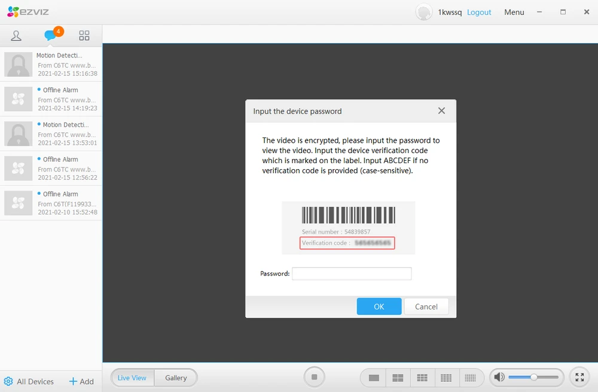Viewport: 598px width, 392px height.
Task: Select the sixteen-window layout view
Action: coord(446,378)
